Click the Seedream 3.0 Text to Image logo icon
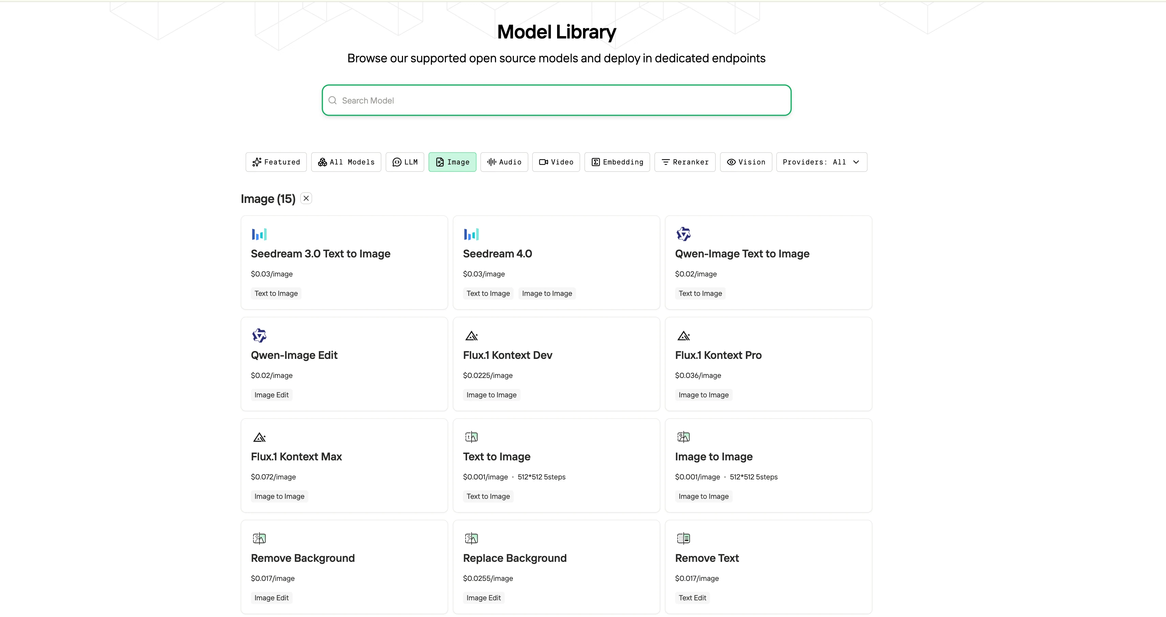The height and width of the screenshot is (617, 1166). pyautogui.click(x=259, y=234)
